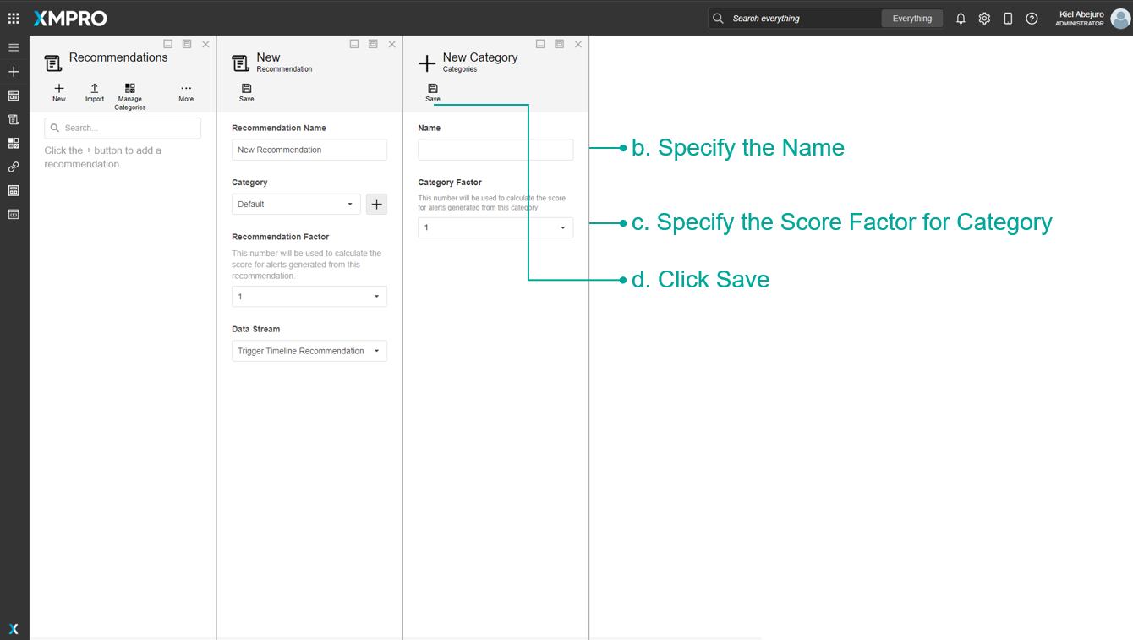Click the notifications bell icon
The image size is (1133, 640).
click(961, 19)
